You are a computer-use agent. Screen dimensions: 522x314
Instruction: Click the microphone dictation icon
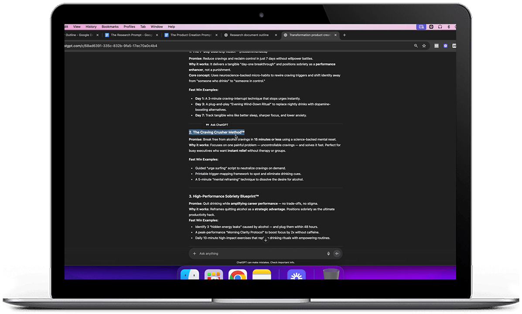(328, 253)
